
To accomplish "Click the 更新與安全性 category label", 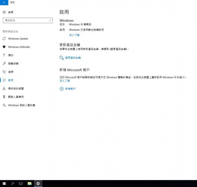I will 10,32.
